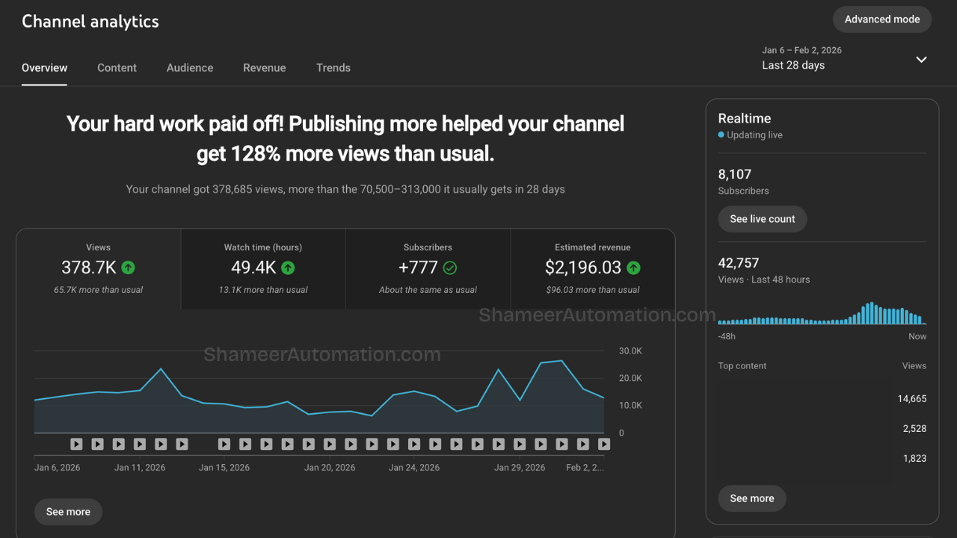Switch to the Content tab
This screenshot has width=957, height=538.
117,68
